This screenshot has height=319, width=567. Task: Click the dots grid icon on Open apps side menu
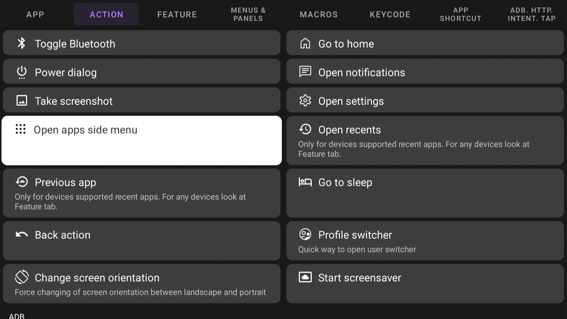pyautogui.click(x=20, y=129)
